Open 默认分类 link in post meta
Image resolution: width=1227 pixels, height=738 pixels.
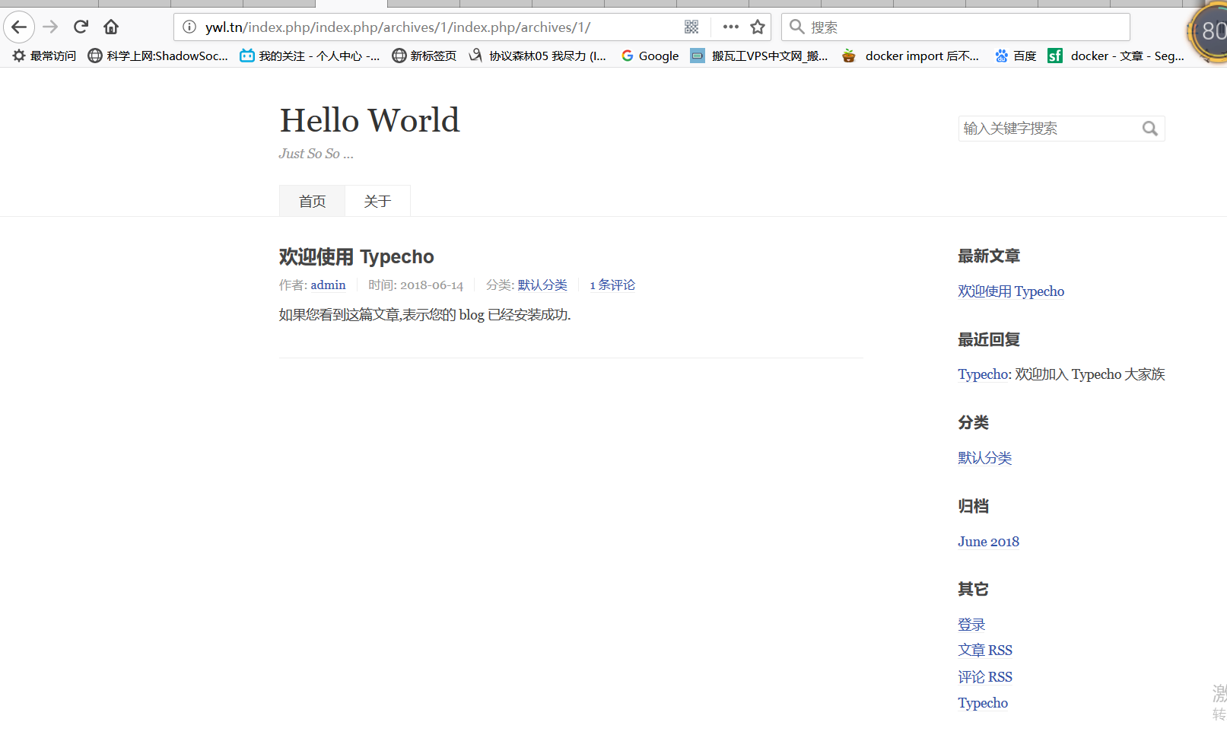pos(542,285)
